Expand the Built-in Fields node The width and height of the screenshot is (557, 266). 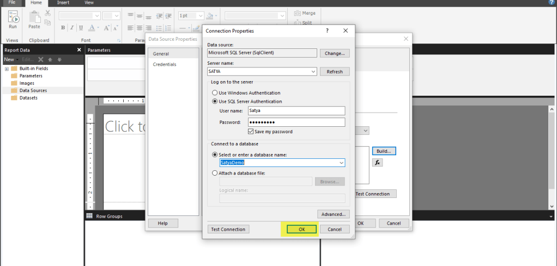tap(7, 69)
